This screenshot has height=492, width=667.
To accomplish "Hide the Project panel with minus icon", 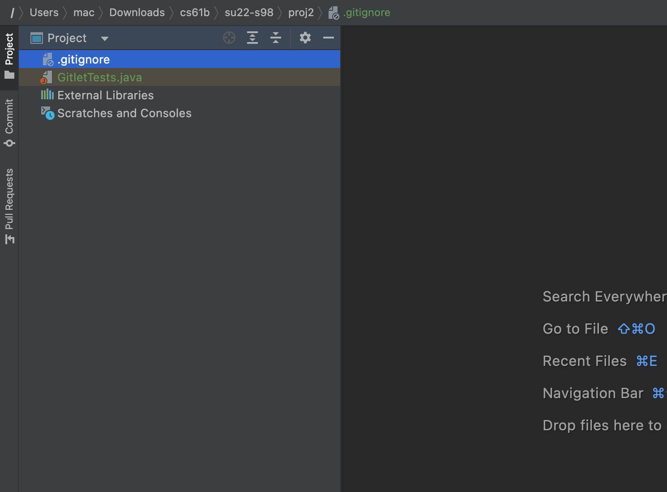I will (x=329, y=38).
